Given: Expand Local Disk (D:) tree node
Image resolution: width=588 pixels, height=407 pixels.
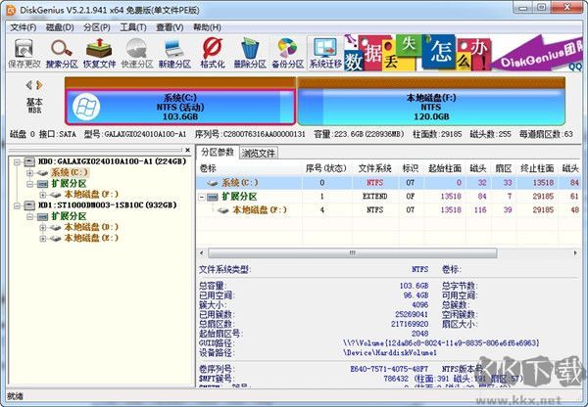Looking at the screenshot, I should pyautogui.click(x=42, y=227).
